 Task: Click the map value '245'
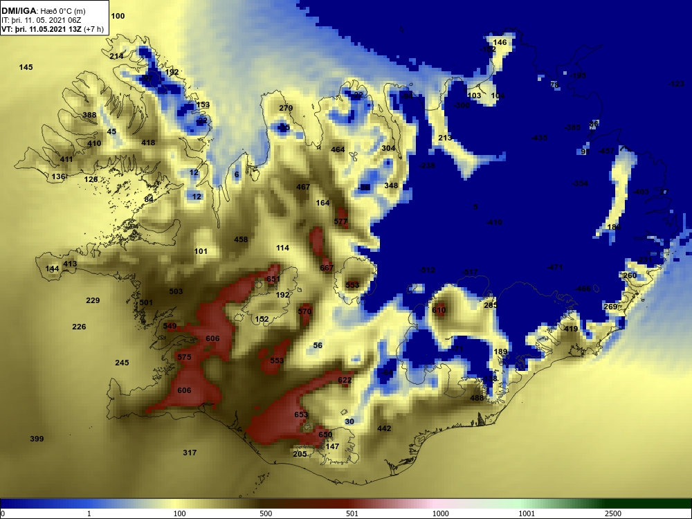click(122, 363)
